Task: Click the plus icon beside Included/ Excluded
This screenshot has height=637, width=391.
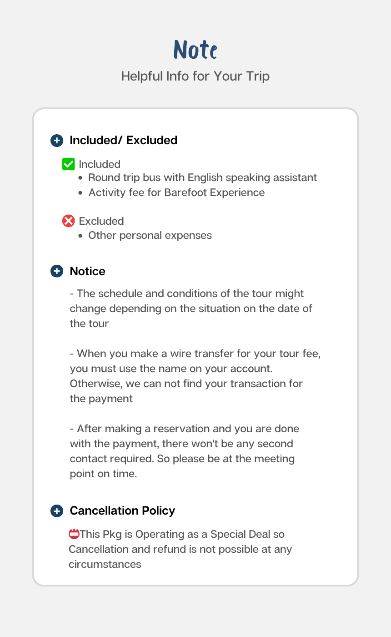Action: pyautogui.click(x=56, y=141)
